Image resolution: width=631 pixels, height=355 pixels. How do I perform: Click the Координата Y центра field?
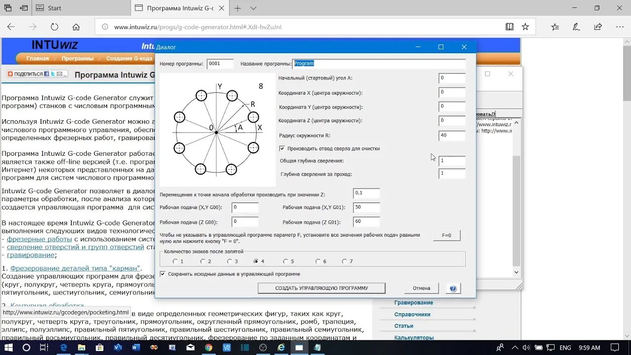pyautogui.click(x=452, y=107)
